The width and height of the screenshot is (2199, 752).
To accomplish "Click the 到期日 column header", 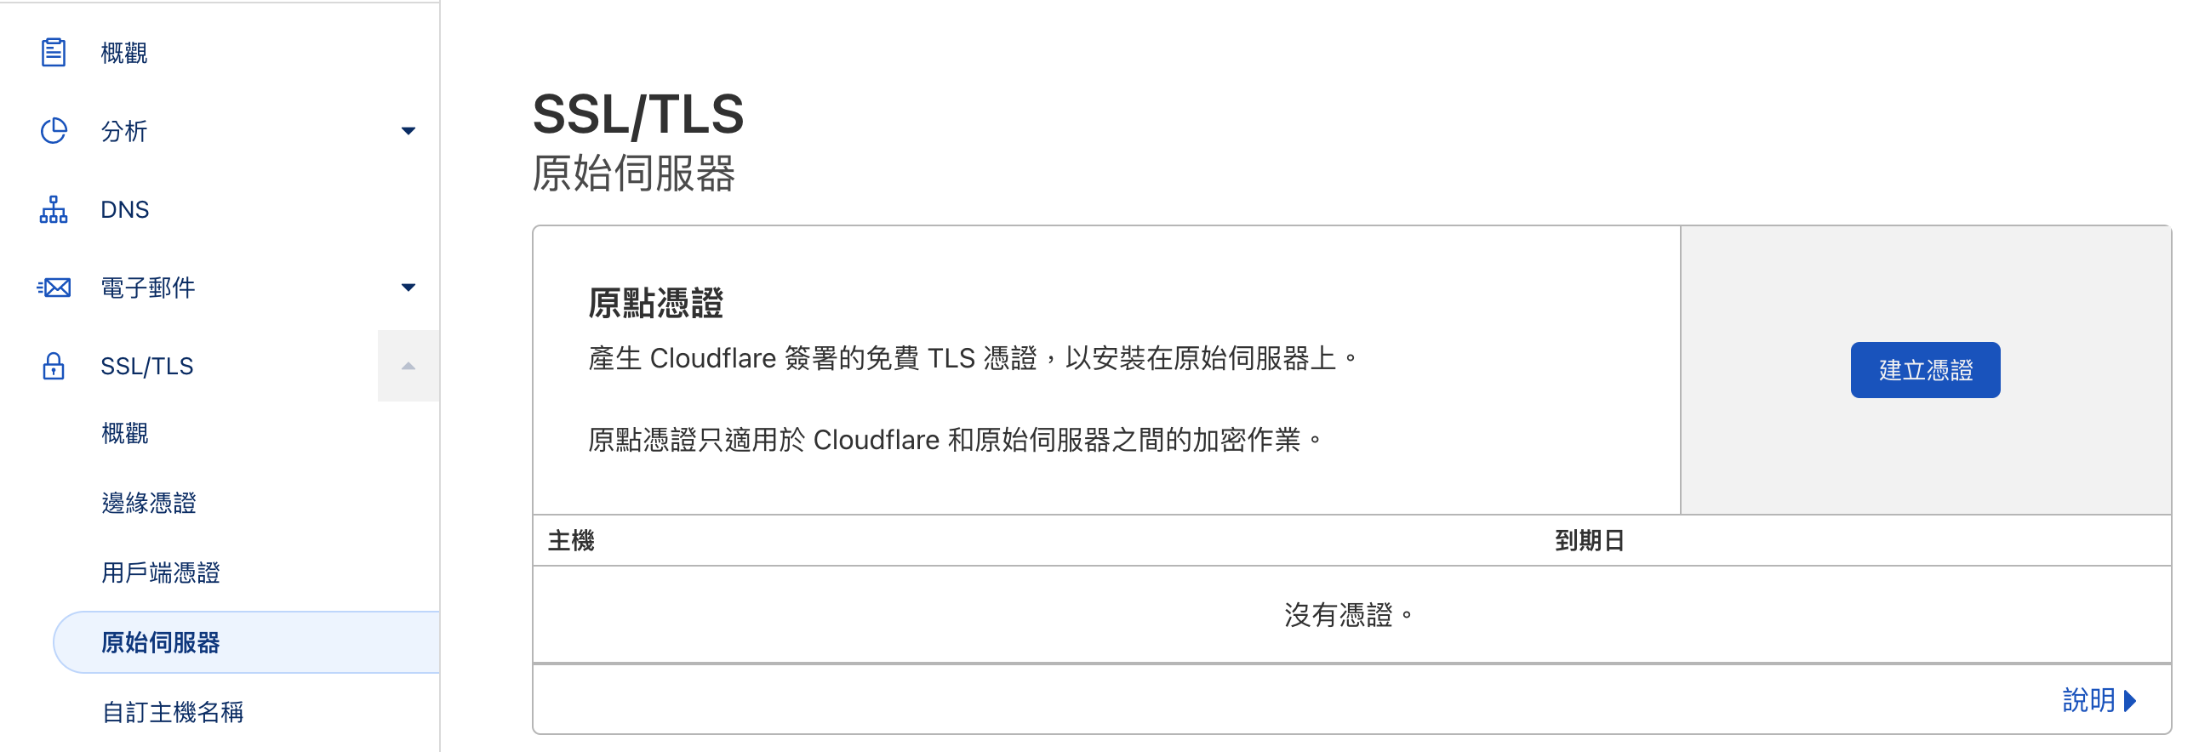I will pyautogui.click(x=1589, y=540).
